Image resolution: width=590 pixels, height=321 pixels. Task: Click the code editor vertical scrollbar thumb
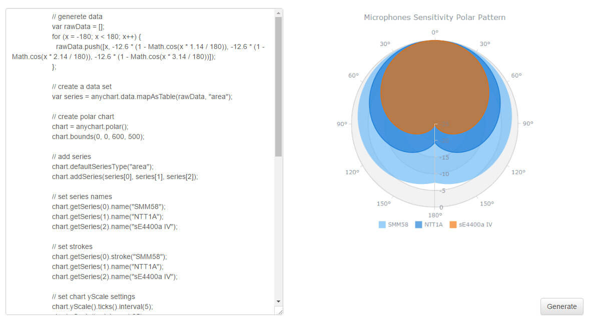coord(278,86)
